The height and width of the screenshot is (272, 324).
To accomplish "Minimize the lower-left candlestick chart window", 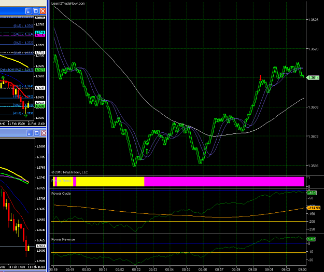I will click(x=30, y=133).
